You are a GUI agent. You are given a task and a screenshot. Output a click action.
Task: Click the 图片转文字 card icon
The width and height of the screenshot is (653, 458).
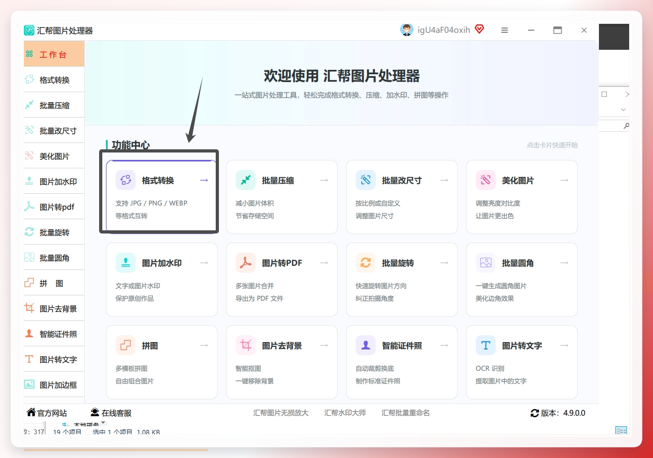tap(486, 345)
